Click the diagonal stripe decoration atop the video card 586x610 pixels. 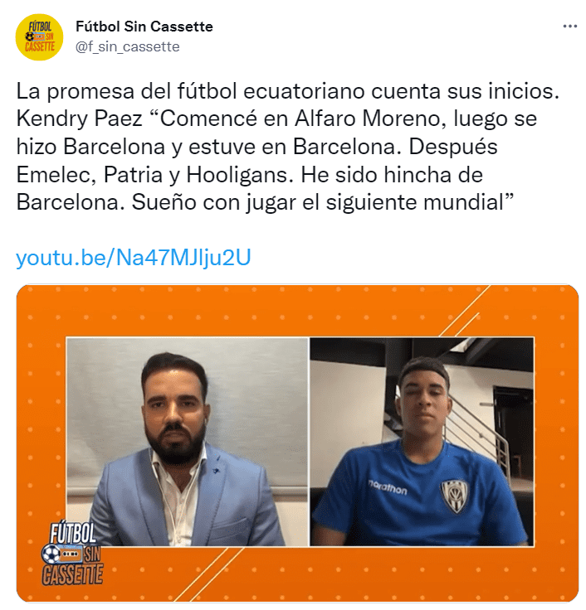tap(466, 312)
